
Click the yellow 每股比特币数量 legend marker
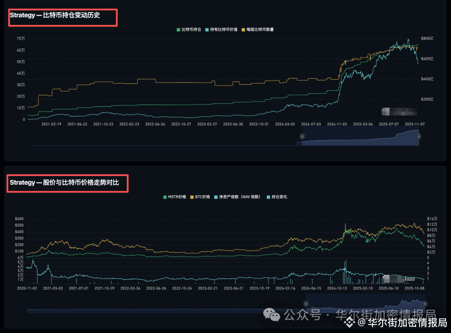click(243, 29)
